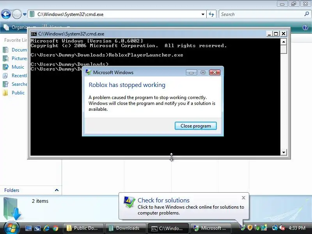Switch to Downloads taskbar button
The image size is (312, 234).
(x=125, y=228)
